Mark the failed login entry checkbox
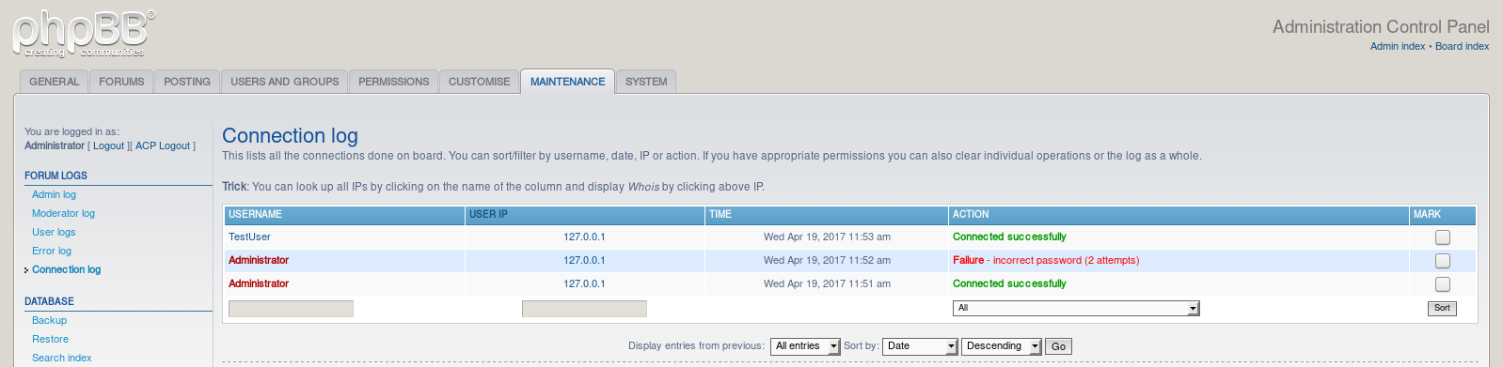Screen dimensions: 1503x367 point(1443,261)
